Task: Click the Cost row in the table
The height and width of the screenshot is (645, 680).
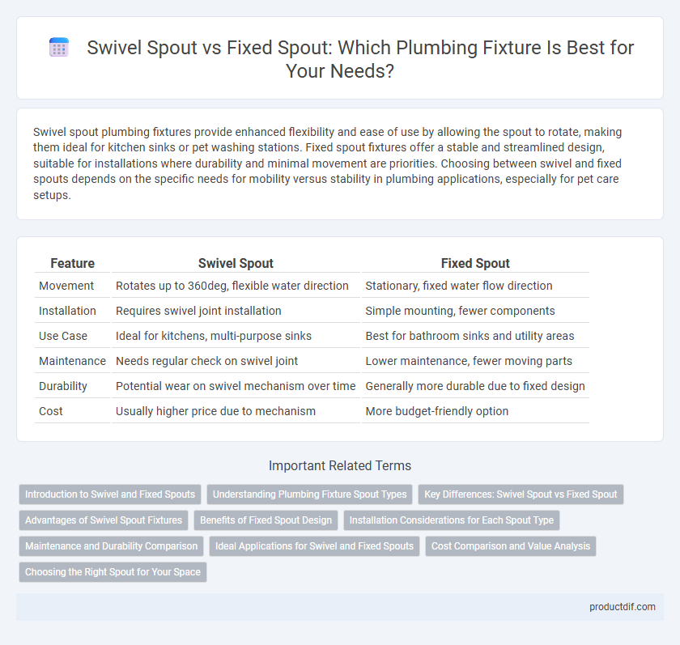Action: coord(312,411)
